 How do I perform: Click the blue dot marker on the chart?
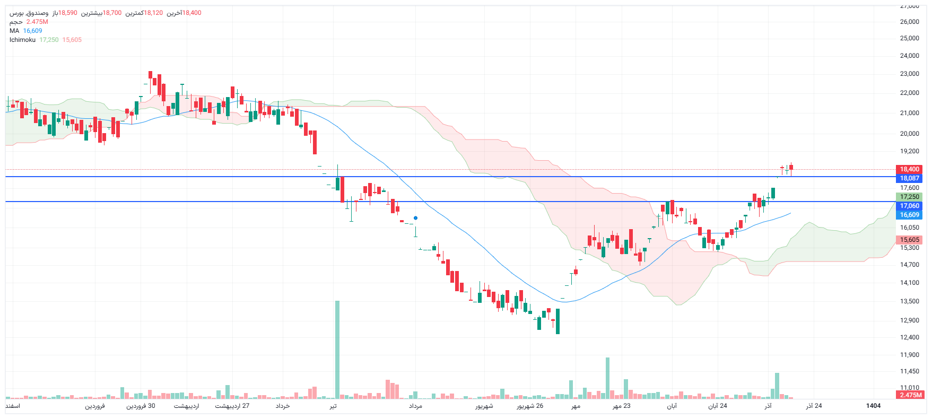click(x=415, y=218)
